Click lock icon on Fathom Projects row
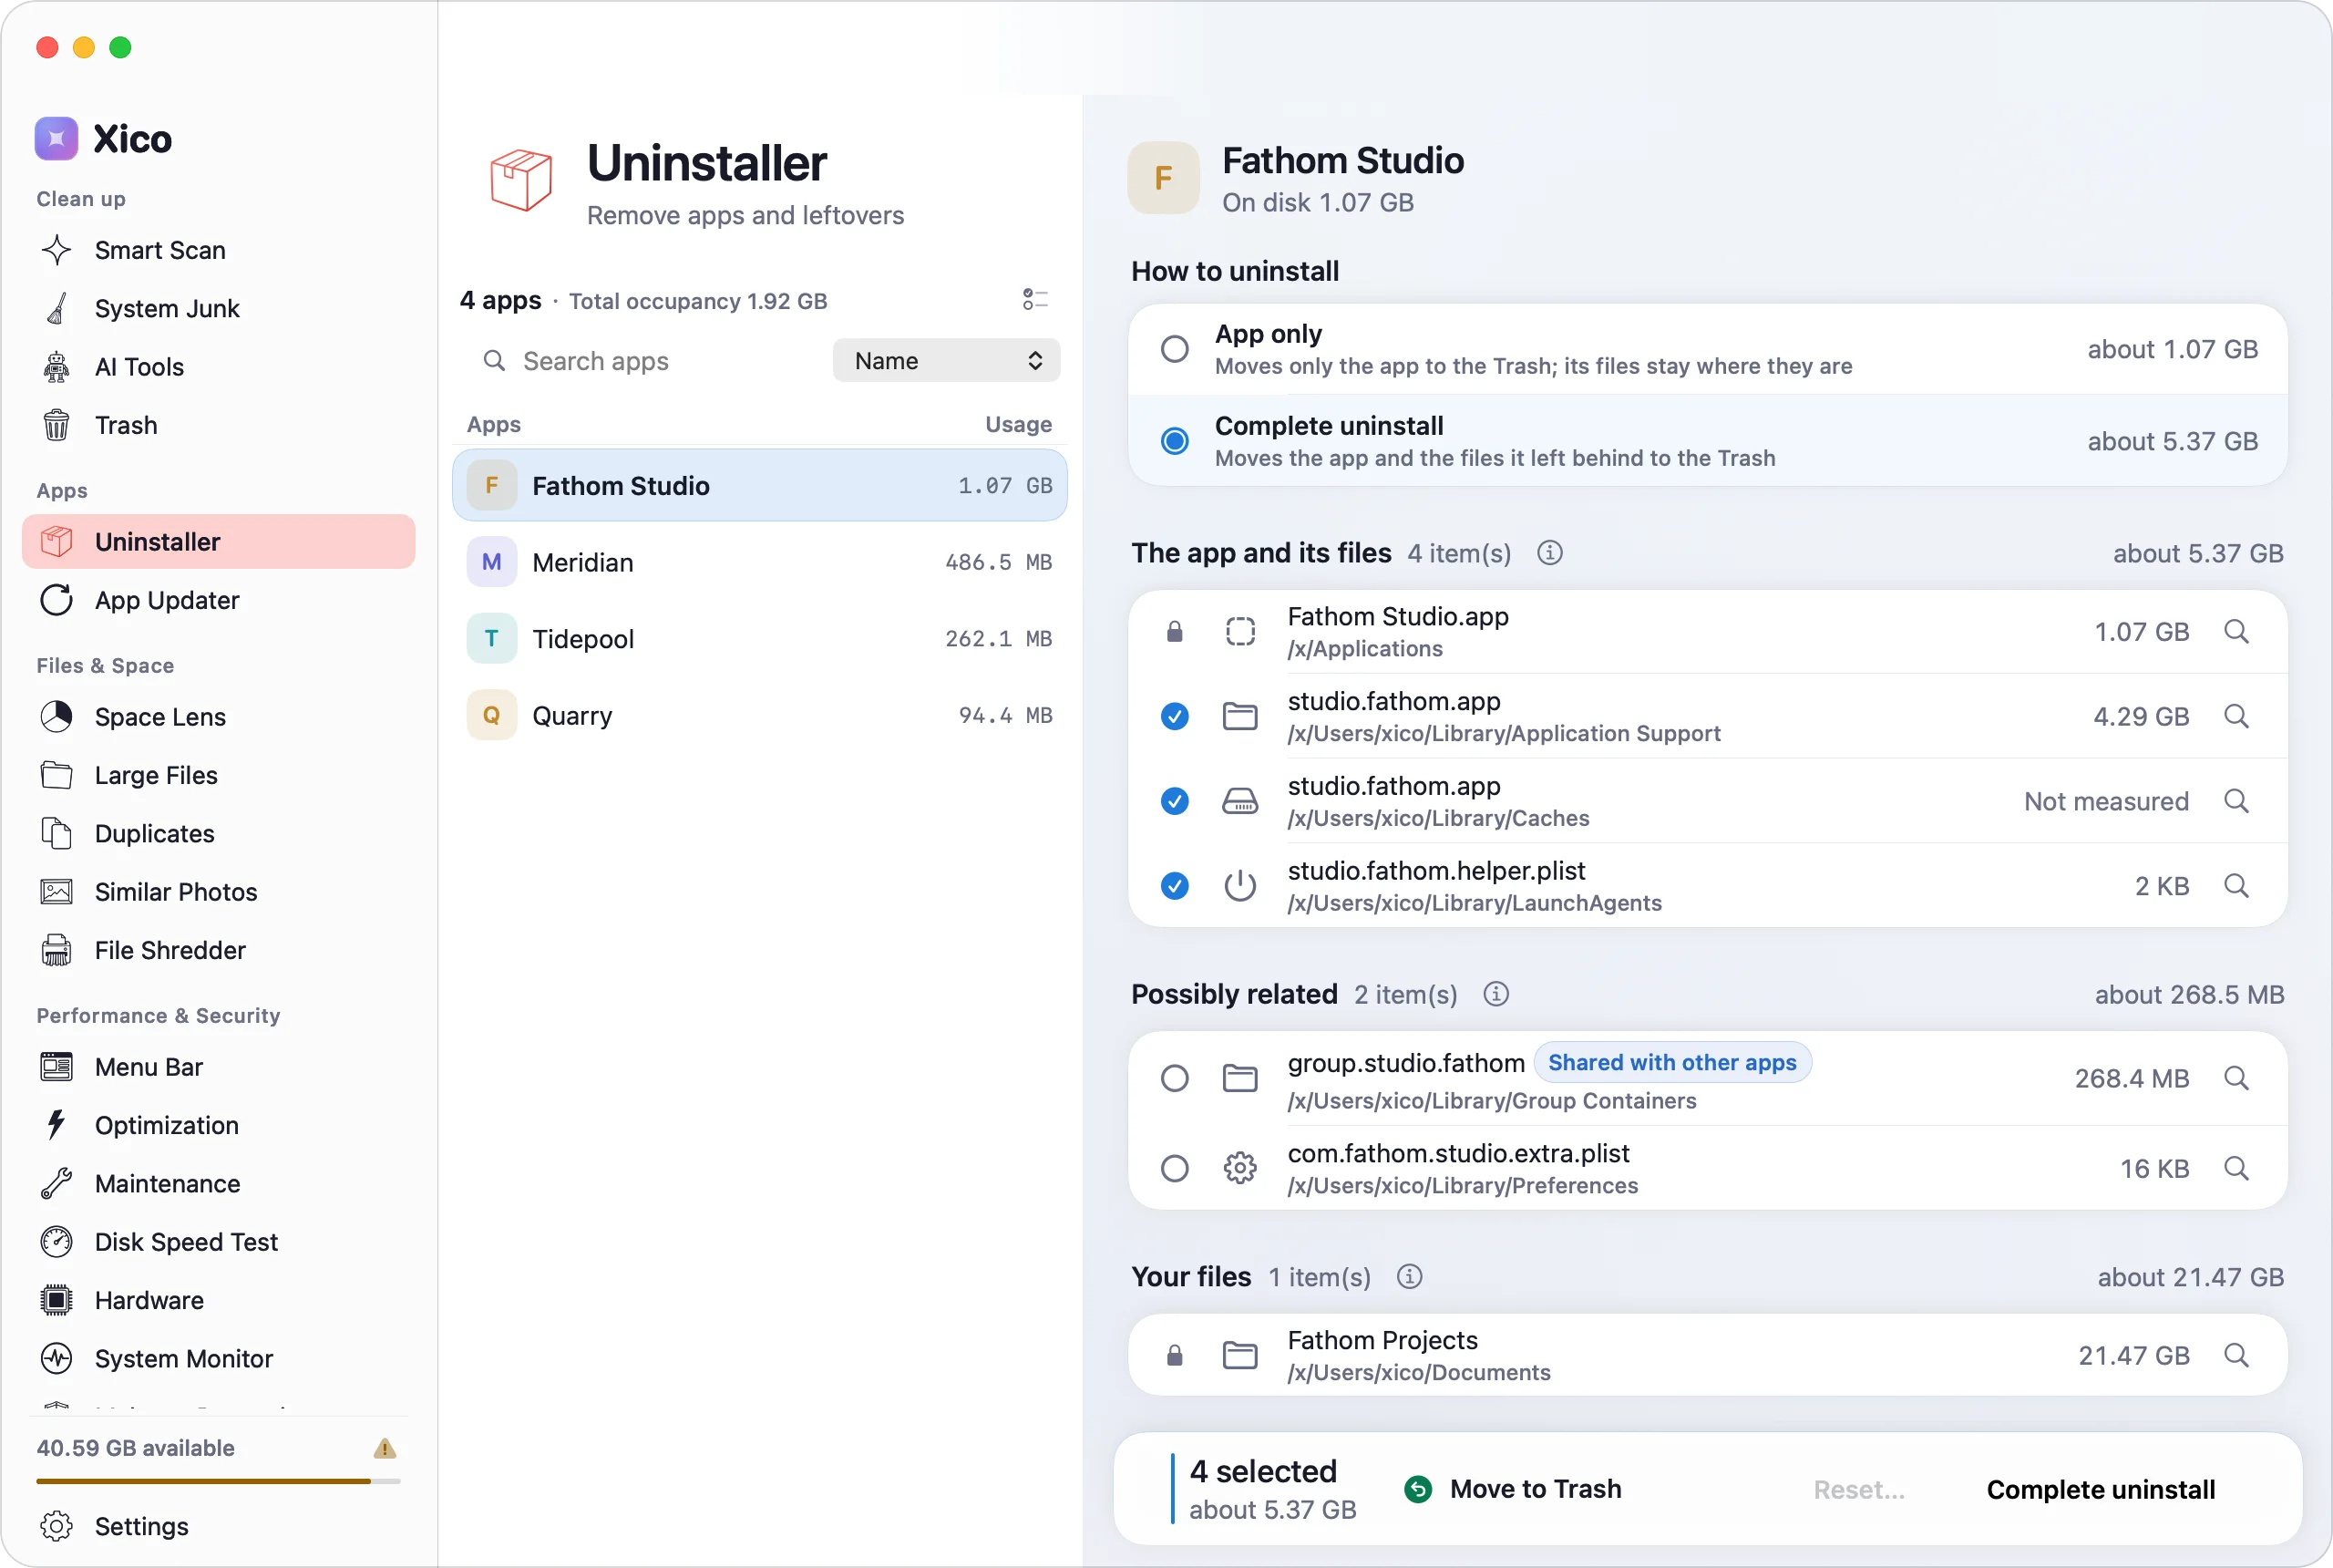Image resolution: width=2333 pixels, height=1568 pixels. point(1175,1355)
